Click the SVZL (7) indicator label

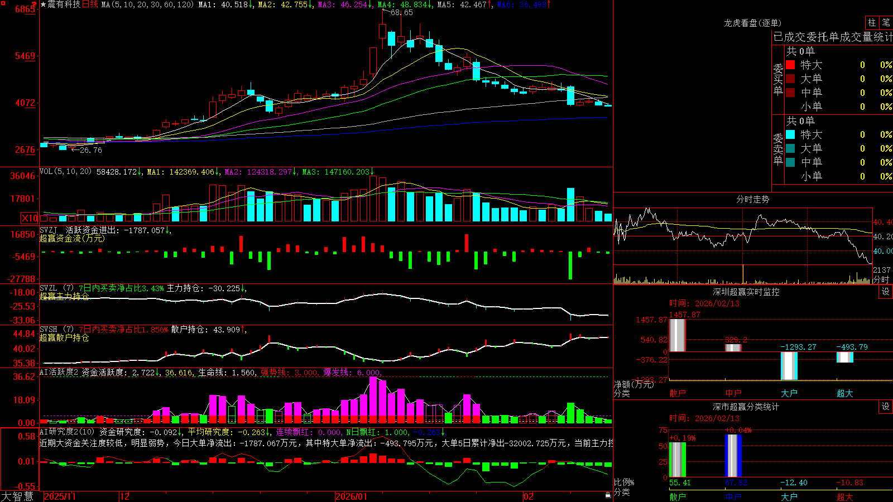tap(57, 288)
